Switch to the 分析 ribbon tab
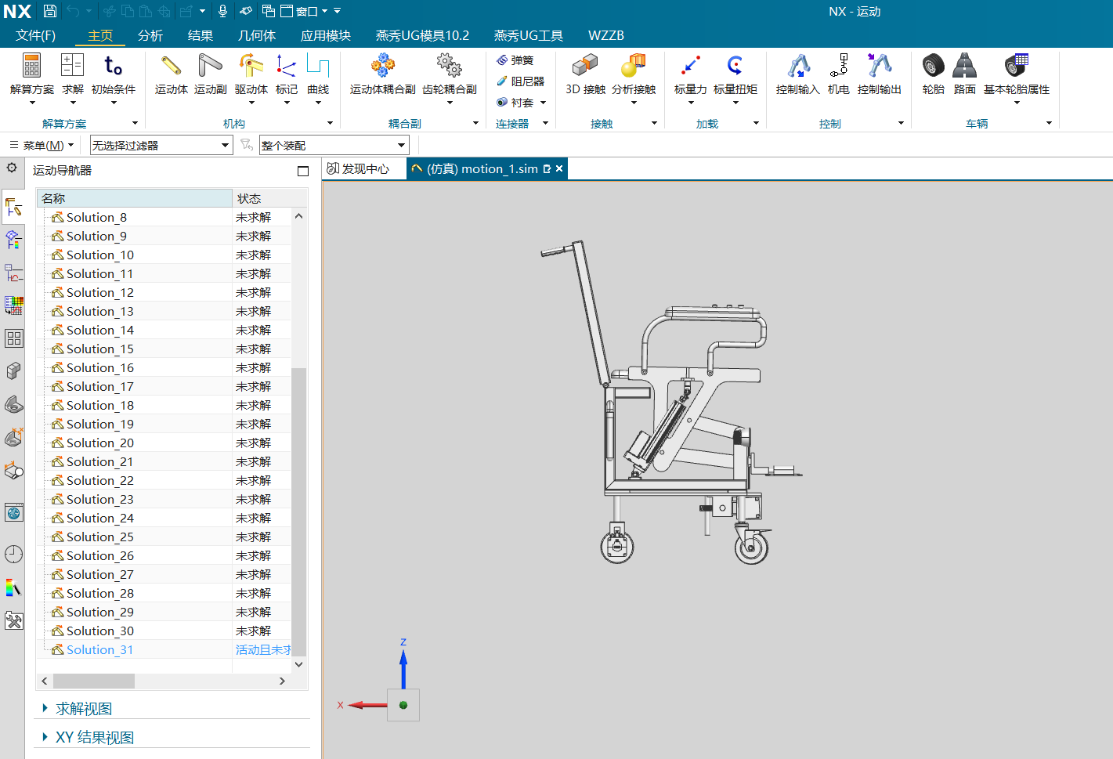Image resolution: width=1113 pixels, height=759 pixels. point(150,35)
